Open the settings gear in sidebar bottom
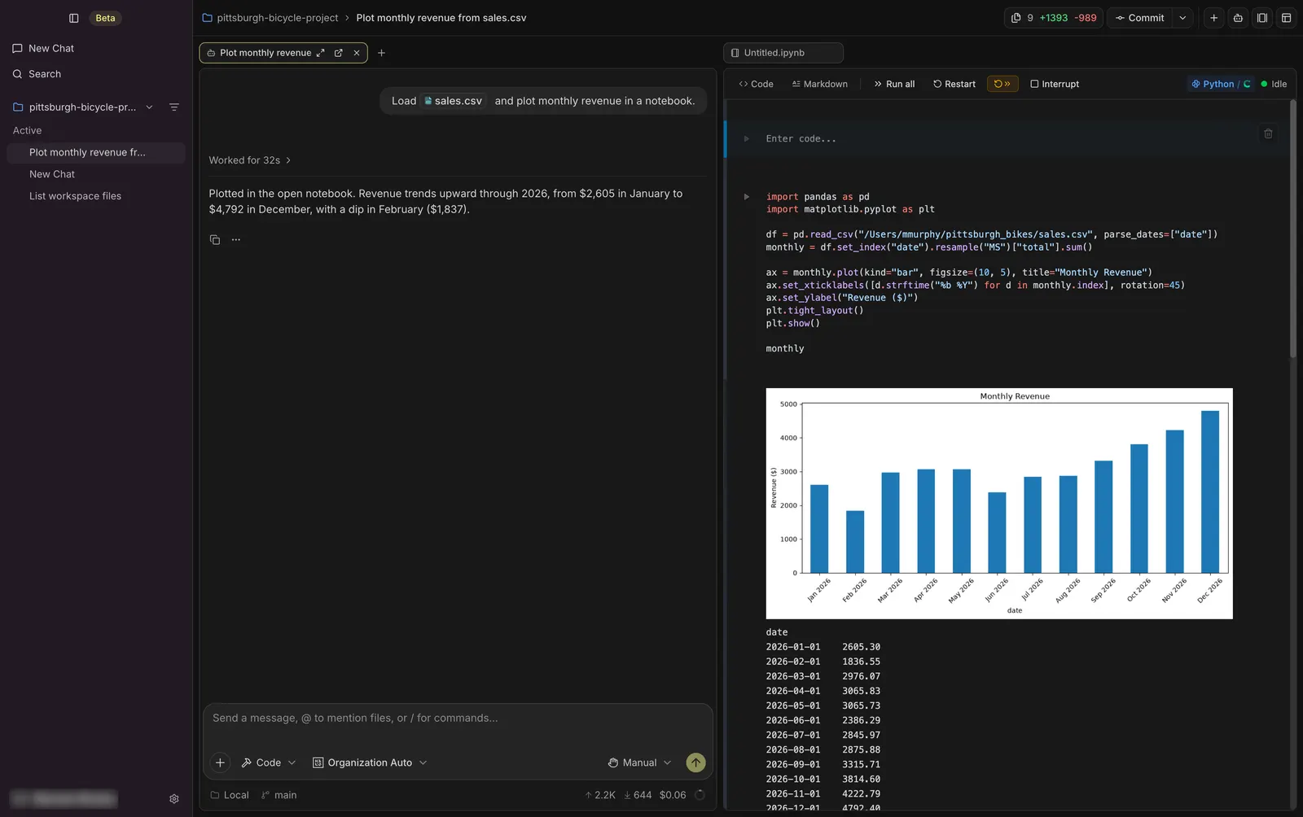This screenshot has width=1303, height=817. click(x=173, y=799)
